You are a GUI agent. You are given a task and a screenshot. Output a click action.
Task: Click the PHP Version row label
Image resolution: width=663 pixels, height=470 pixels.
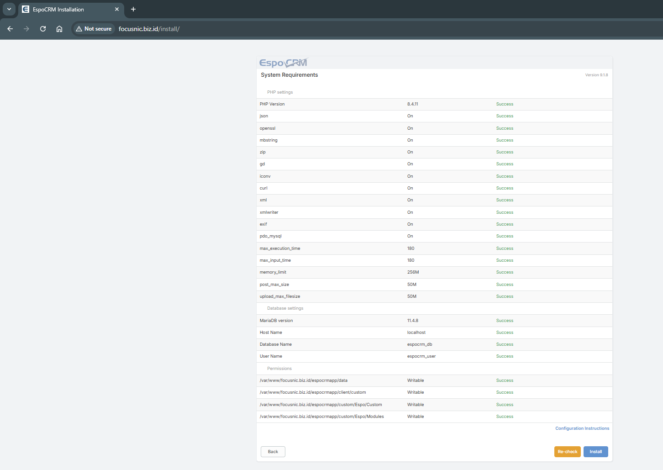[272, 104]
